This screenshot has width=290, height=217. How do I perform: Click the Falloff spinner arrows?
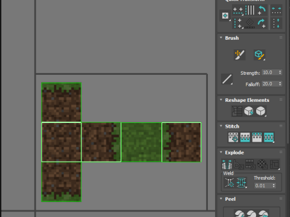click(280, 84)
